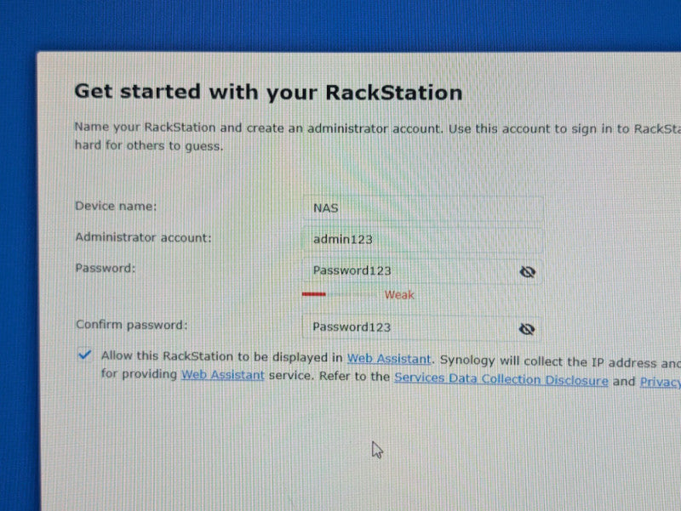
Task: Click the 'Password:' label
Action: 106,268
